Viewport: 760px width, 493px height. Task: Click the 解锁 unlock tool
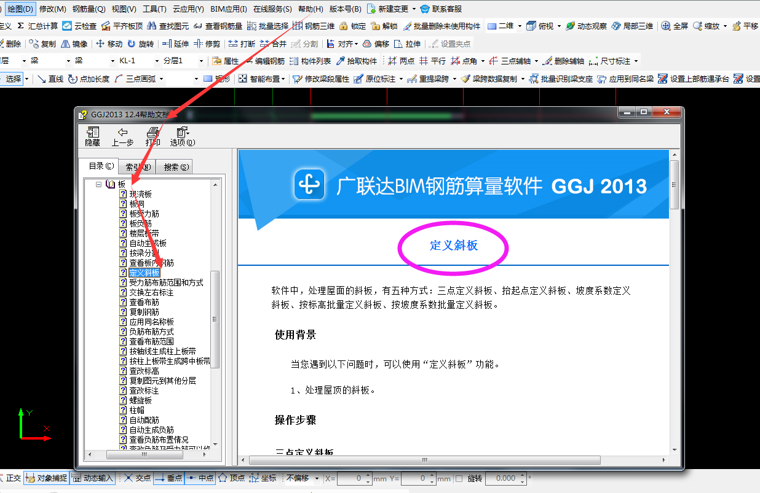384,26
